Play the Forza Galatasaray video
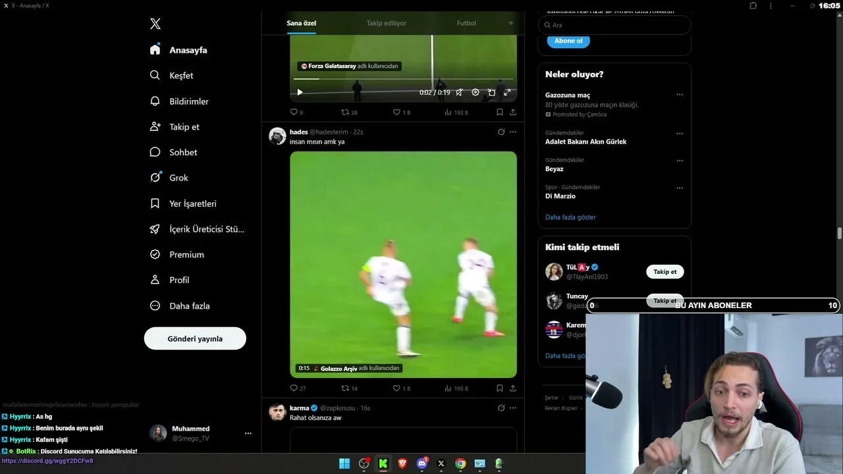This screenshot has height=474, width=843. point(300,92)
